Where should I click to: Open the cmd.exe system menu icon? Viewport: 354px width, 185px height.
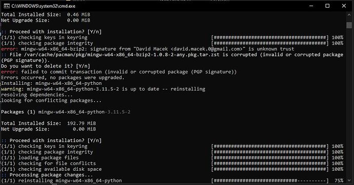6,6
